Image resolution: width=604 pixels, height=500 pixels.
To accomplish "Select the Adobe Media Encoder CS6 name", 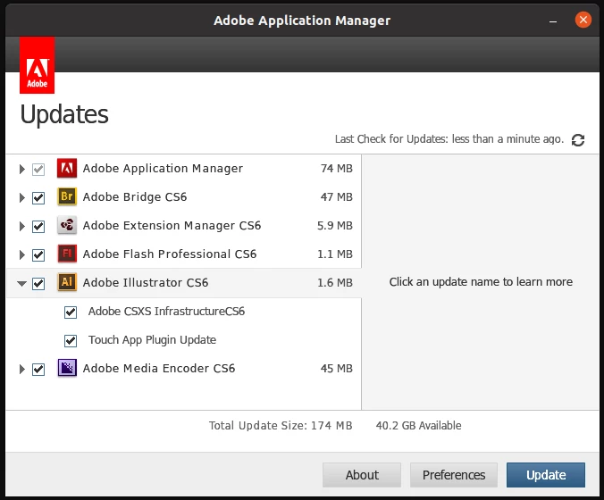I will (159, 369).
